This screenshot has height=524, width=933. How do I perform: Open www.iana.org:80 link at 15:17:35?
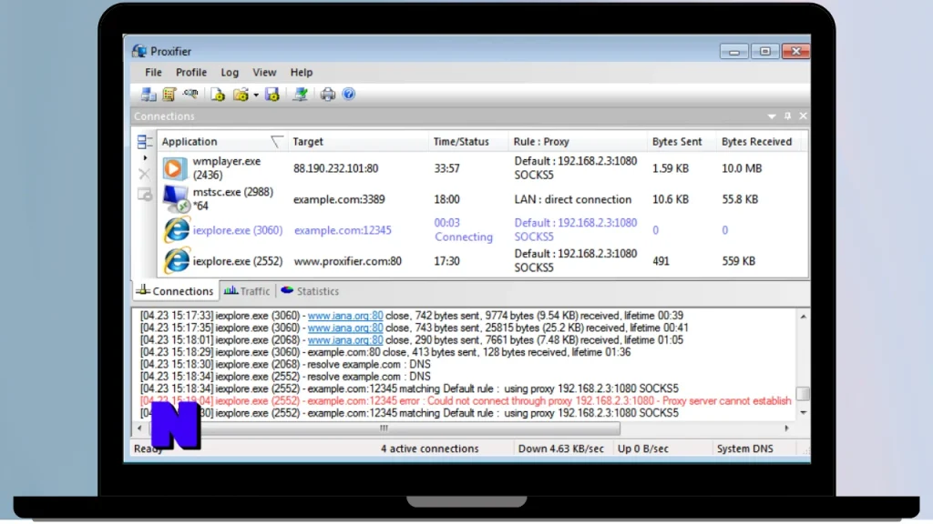pyautogui.click(x=345, y=327)
